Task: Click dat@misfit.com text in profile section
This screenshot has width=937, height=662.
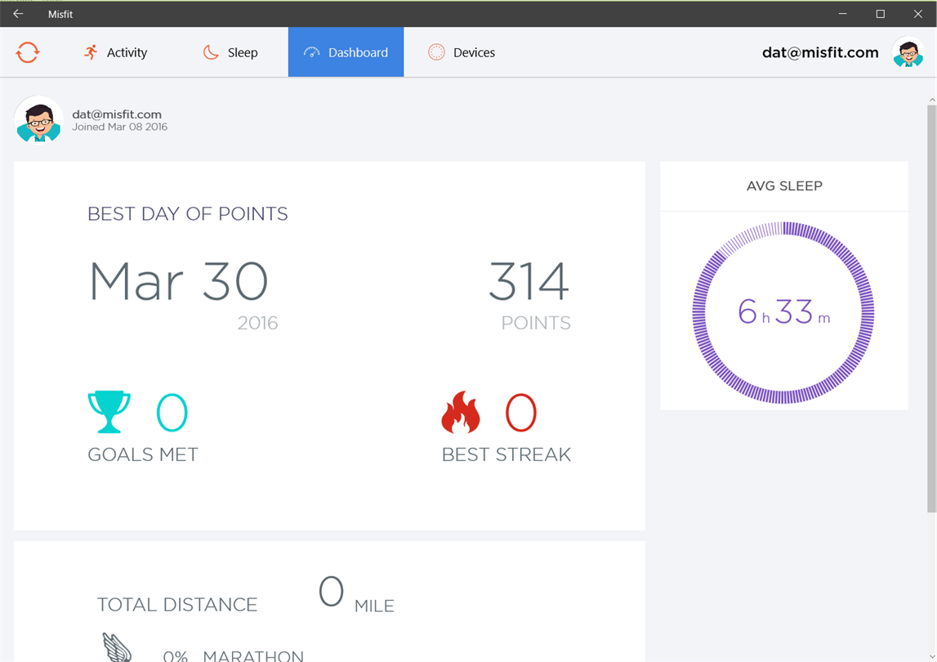Action: [x=117, y=114]
